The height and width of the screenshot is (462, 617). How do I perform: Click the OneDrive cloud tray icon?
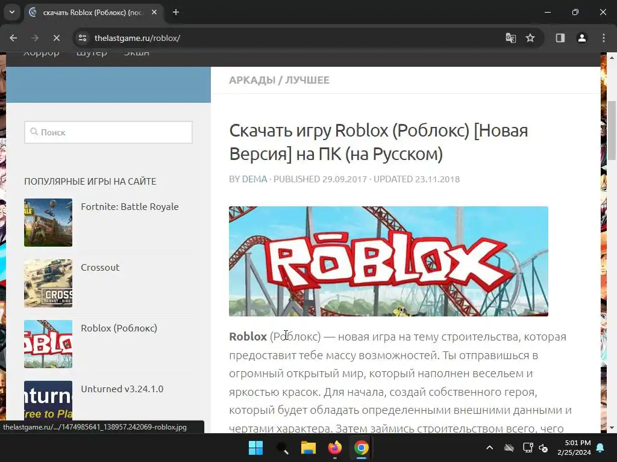coord(509,448)
